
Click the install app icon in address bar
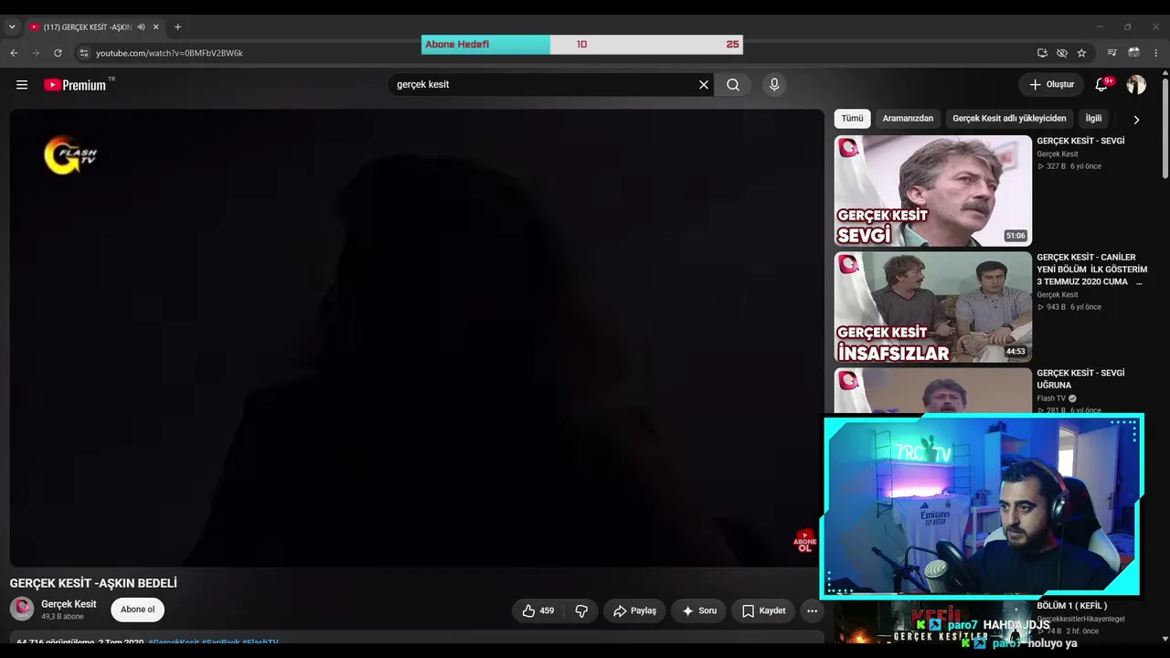[1042, 53]
